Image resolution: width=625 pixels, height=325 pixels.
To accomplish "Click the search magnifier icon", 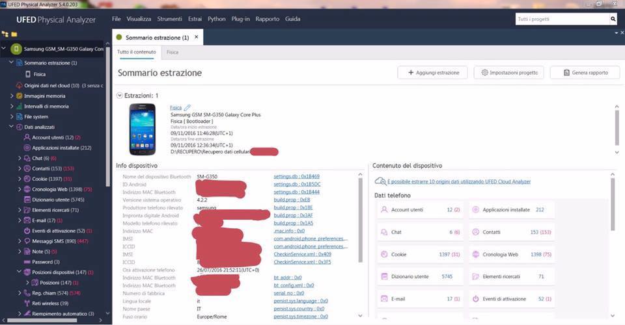I will [x=613, y=19].
